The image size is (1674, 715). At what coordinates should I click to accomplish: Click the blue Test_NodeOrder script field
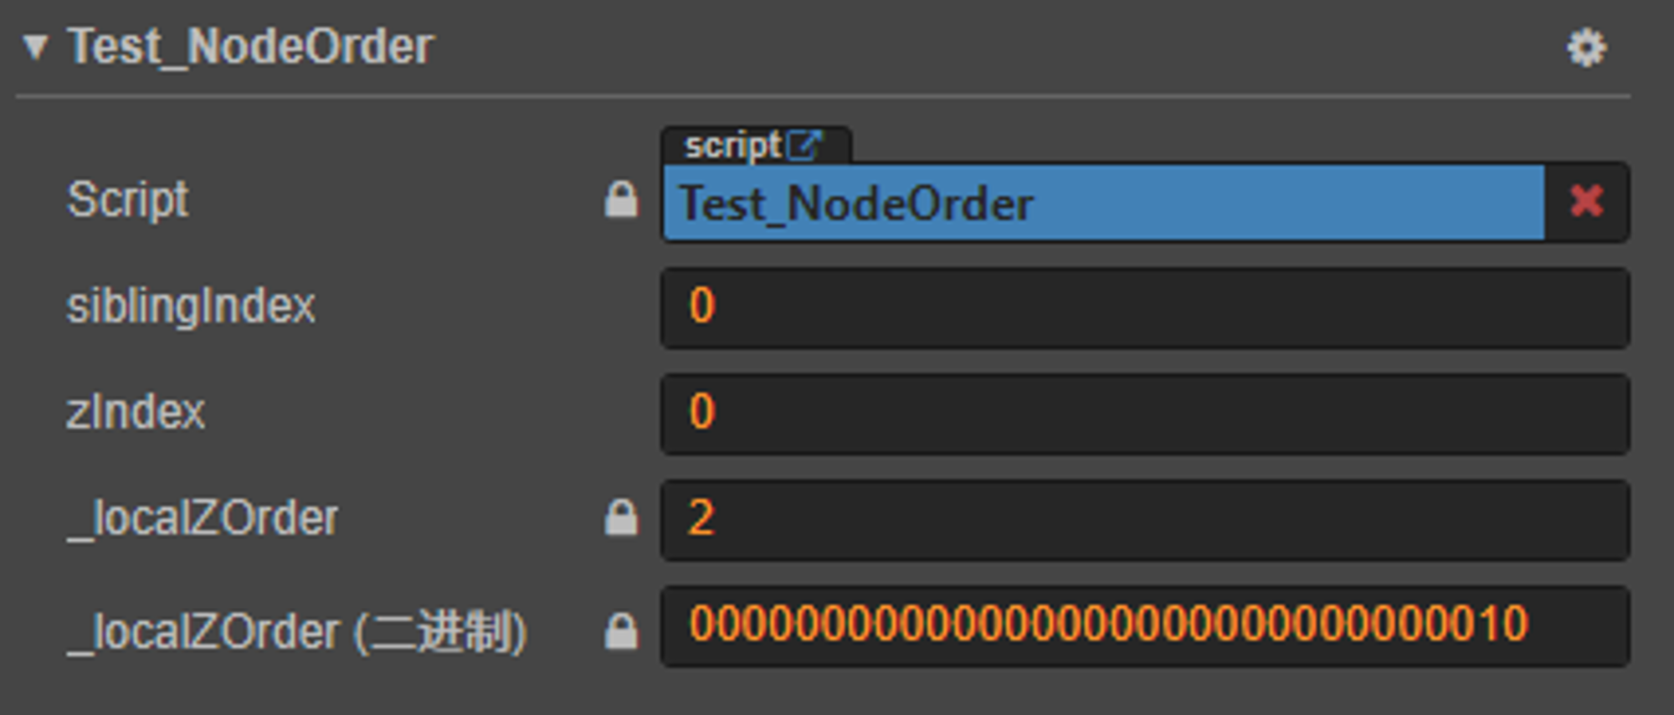[x=1103, y=203]
